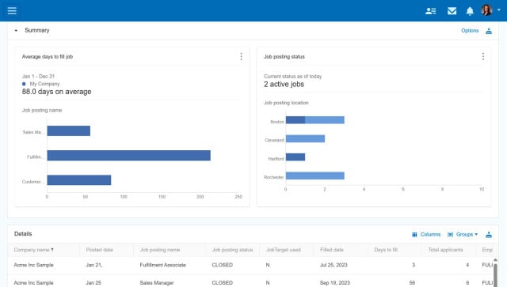The width and height of the screenshot is (507, 287).
Task: Open Summary Options link
Action: 470,30
